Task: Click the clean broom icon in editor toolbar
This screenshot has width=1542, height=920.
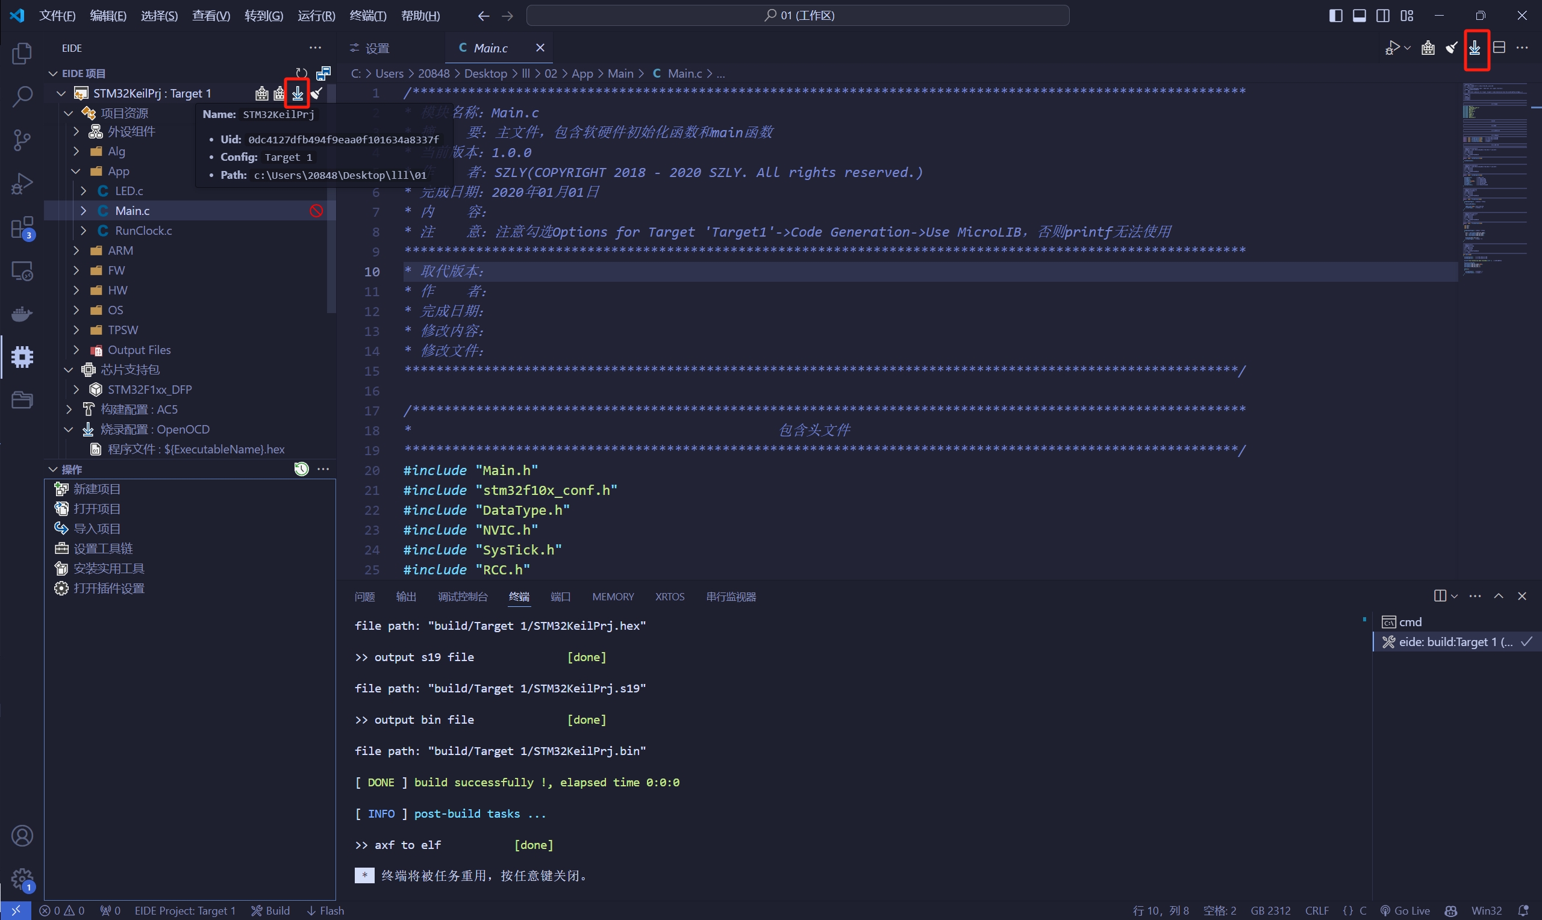Action: (x=1452, y=48)
